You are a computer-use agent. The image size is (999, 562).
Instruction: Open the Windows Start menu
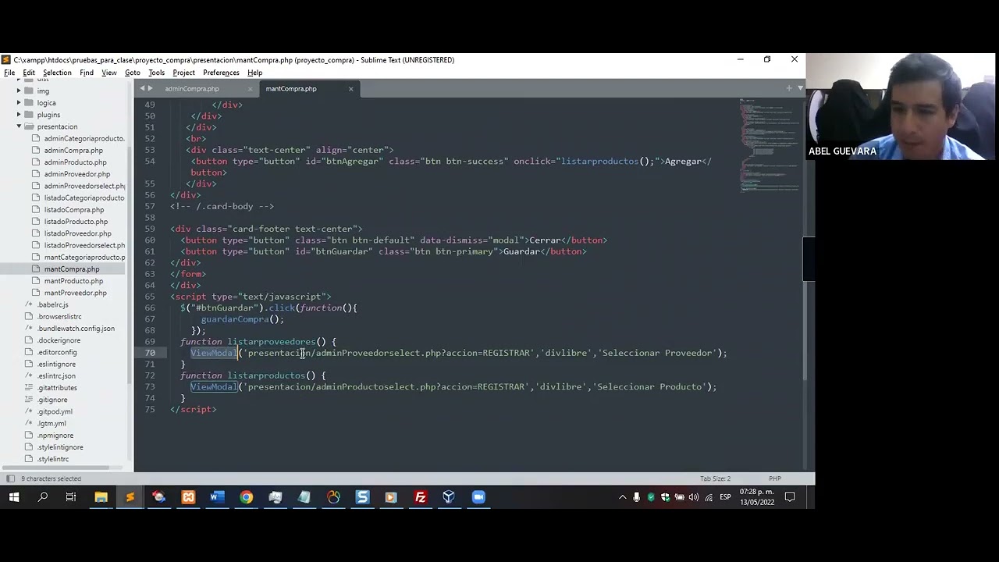click(14, 497)
